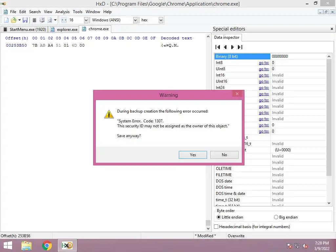The image size is (336, 252).
Task: Open the Edit menu
Action: pos(23,12)
